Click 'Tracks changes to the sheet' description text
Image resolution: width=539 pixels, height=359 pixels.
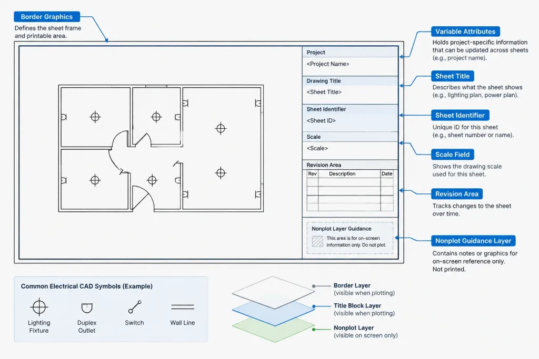click(x=472, y=206)
